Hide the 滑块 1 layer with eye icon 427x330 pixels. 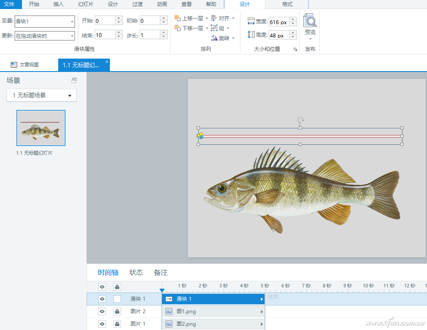tap(102, 299)
